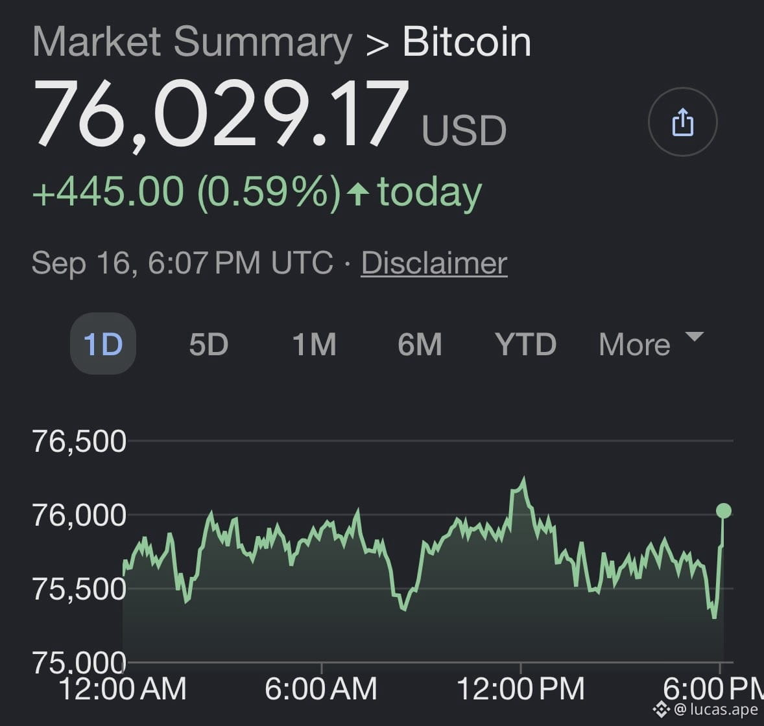This screenshot has height=726, width=764.
Task: Expand the More time ranges menu
Action: tap(651, 344)
